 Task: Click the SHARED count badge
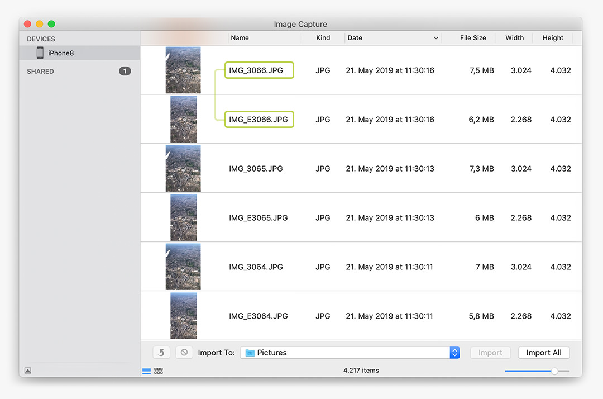click(125, 71)
